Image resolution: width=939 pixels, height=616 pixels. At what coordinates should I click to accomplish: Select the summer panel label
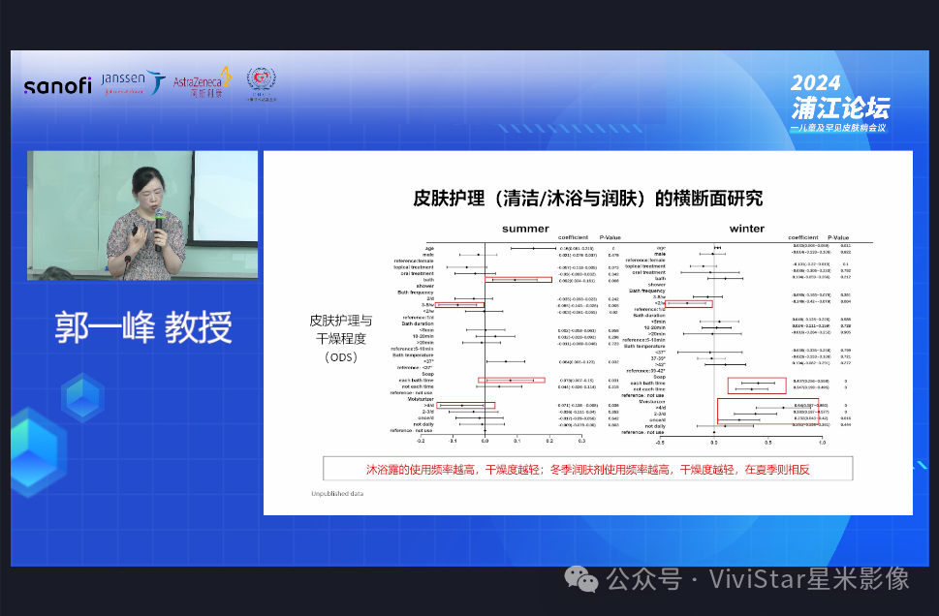524,229
